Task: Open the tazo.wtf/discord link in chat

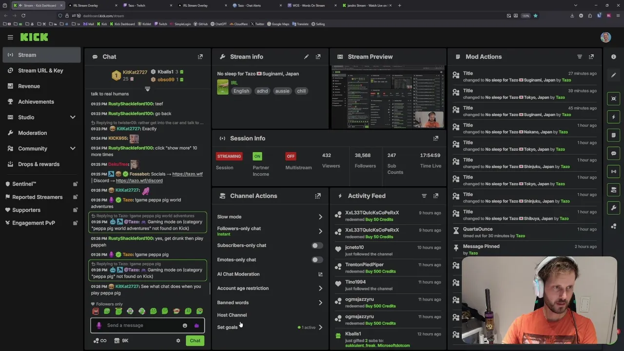Action: (x=139, y=181)
